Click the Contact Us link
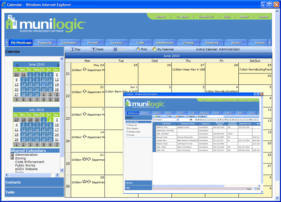This screenshot has height=202, width=281. click(x=206, y=17)
